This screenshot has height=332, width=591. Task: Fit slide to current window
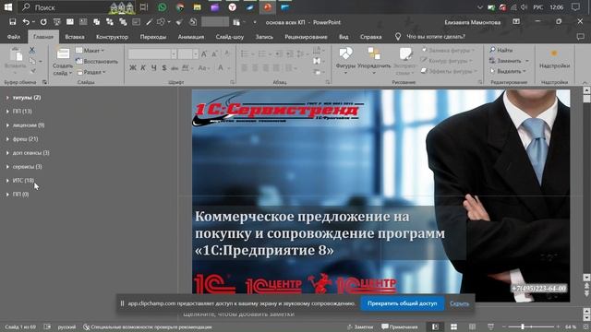point(585,326)
